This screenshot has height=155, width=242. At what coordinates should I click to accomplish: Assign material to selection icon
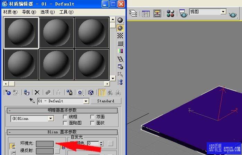[x=27, y=92]
